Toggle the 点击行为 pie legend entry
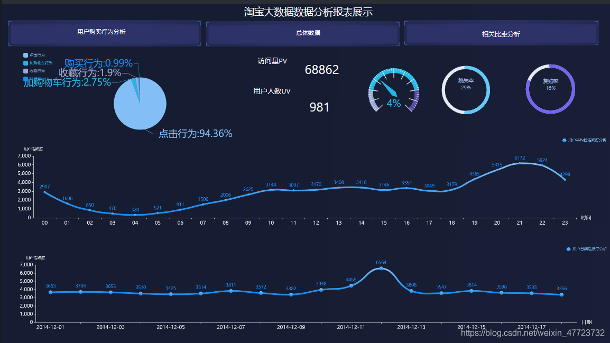Screen dimensions: 610x343 tap(34, 55)
